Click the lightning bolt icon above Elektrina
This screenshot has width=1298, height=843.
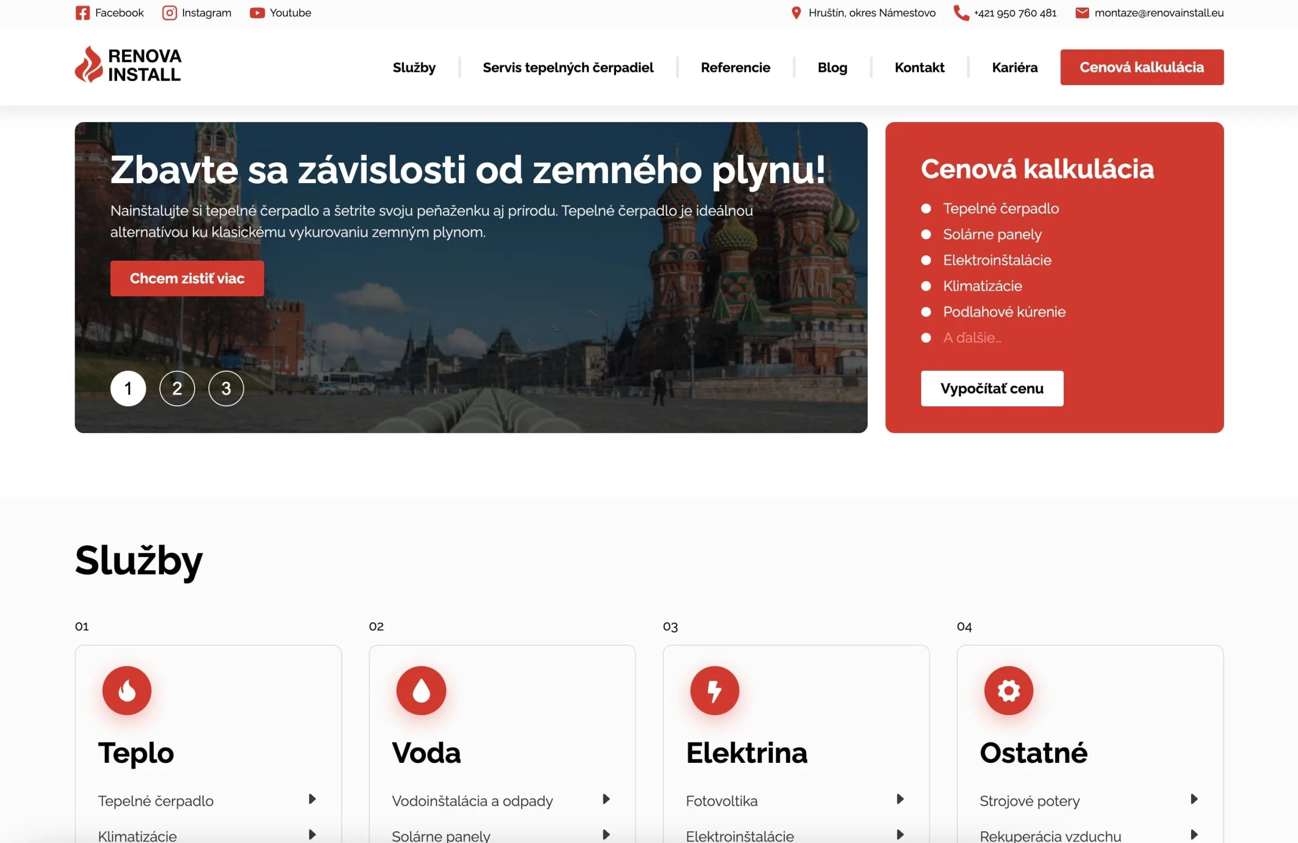715,690
